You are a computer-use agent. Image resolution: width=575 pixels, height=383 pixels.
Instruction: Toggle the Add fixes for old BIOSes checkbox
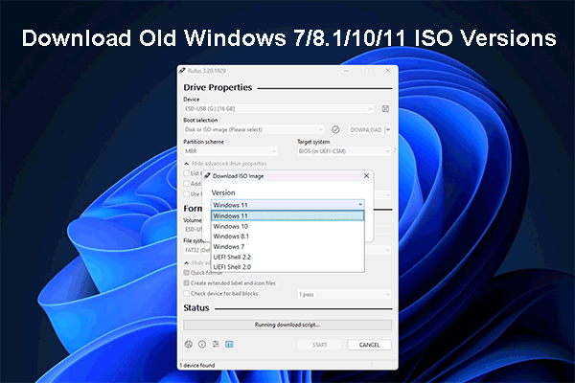187,183
